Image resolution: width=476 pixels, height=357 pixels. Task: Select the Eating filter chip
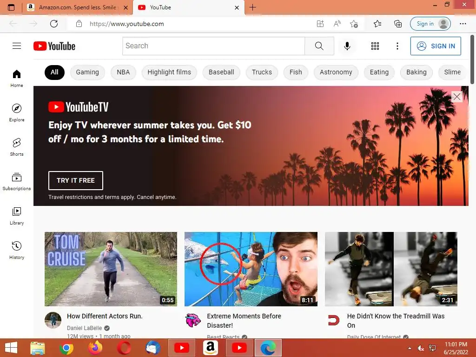point(379,72)
